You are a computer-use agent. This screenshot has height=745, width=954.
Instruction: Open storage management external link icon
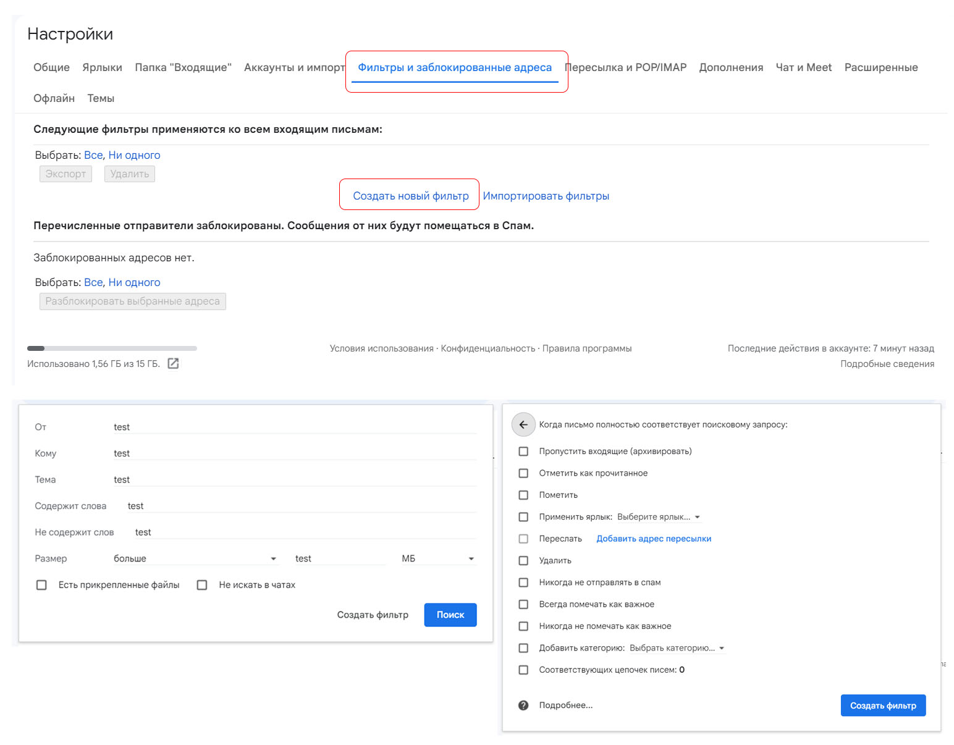point(174,364)
